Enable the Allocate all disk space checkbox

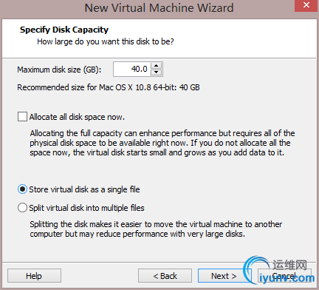coord(22,117)
